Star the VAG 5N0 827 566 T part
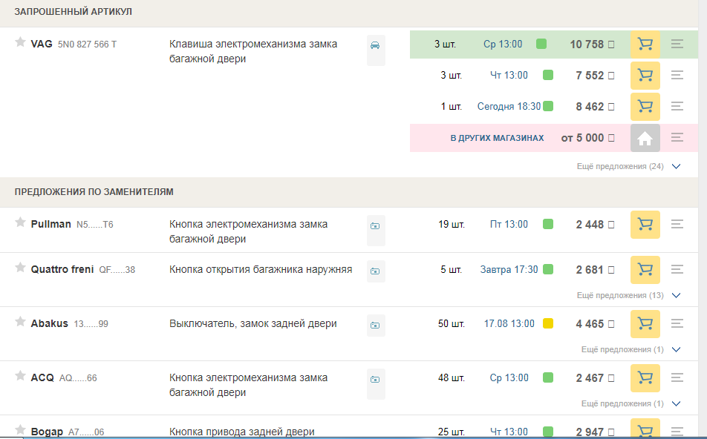Image resolution: width=707 pixels, height=439 pixels. tap(20, 42)
